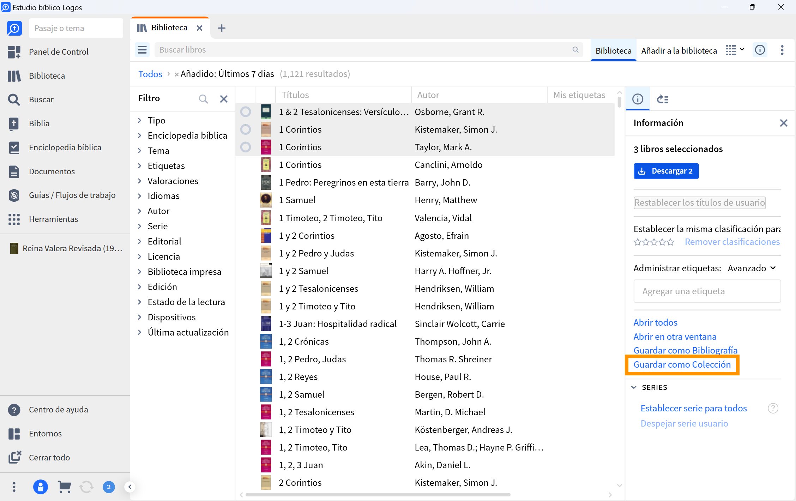Image resolution: width=796 pixels, height=501 pixels.
Task: Open Reina Valera Revisada shortcut
Action: pos(66,248)
